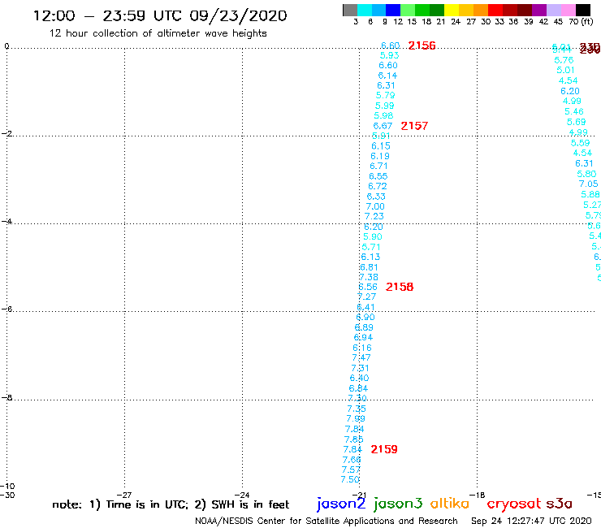Click wave height value 7.38
The width and height of the screenshot is (601, 528).
click(369, 277)
